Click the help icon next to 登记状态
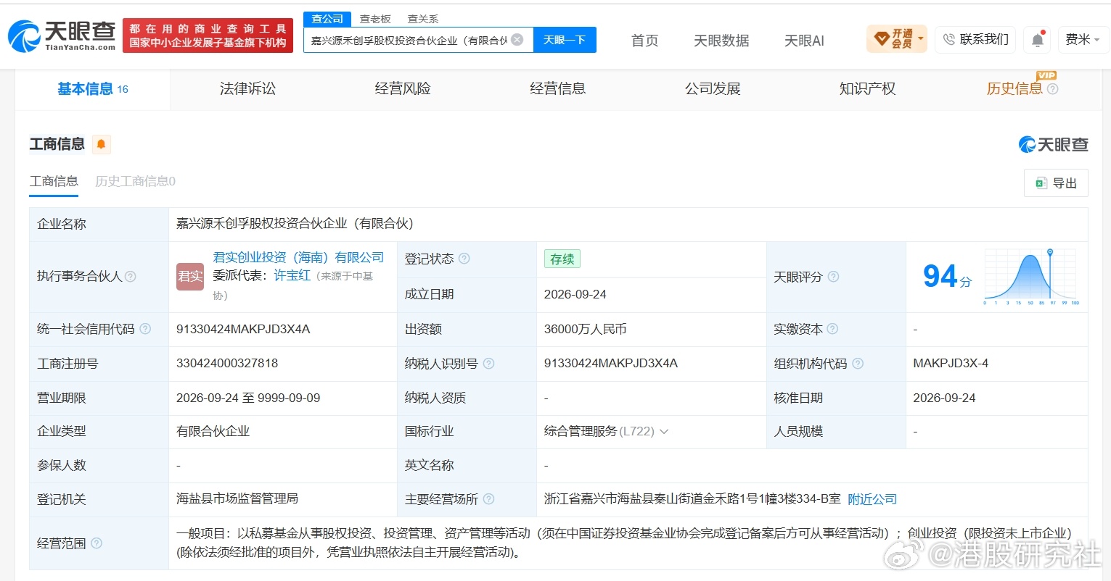This screenshot has height=581, width=1111. [x=464, y=259]
